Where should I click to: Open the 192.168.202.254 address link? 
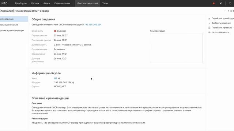pyautogui.click(x=93, y=24)
